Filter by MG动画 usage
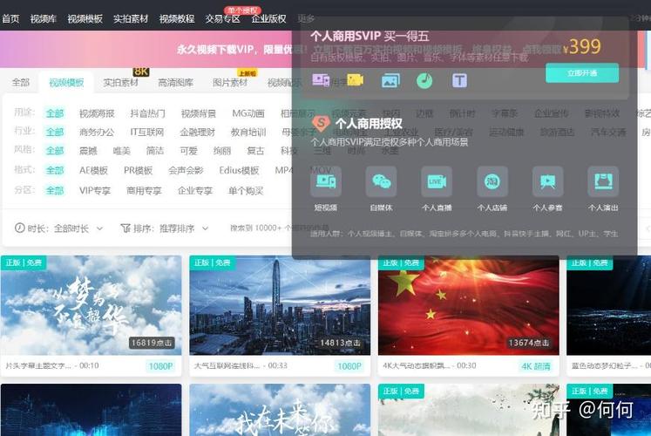 (x=248, y=113)
